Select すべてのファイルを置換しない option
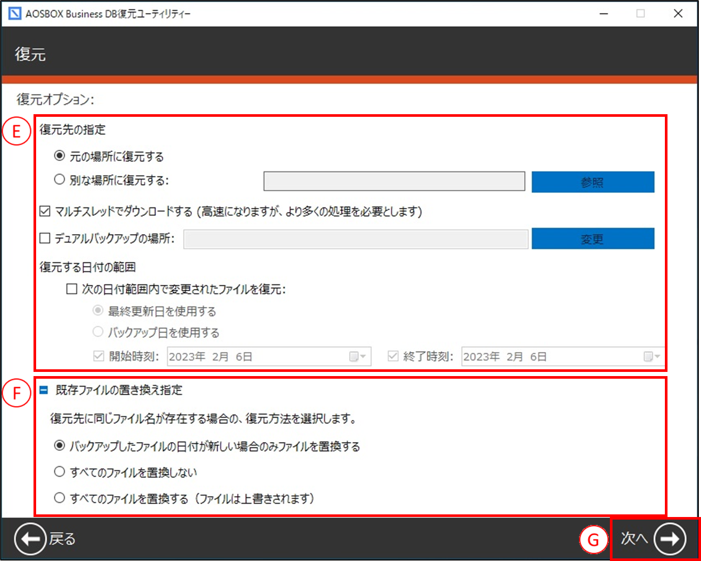Viewport: 701px width, 561px height. [x=60, y=471]
